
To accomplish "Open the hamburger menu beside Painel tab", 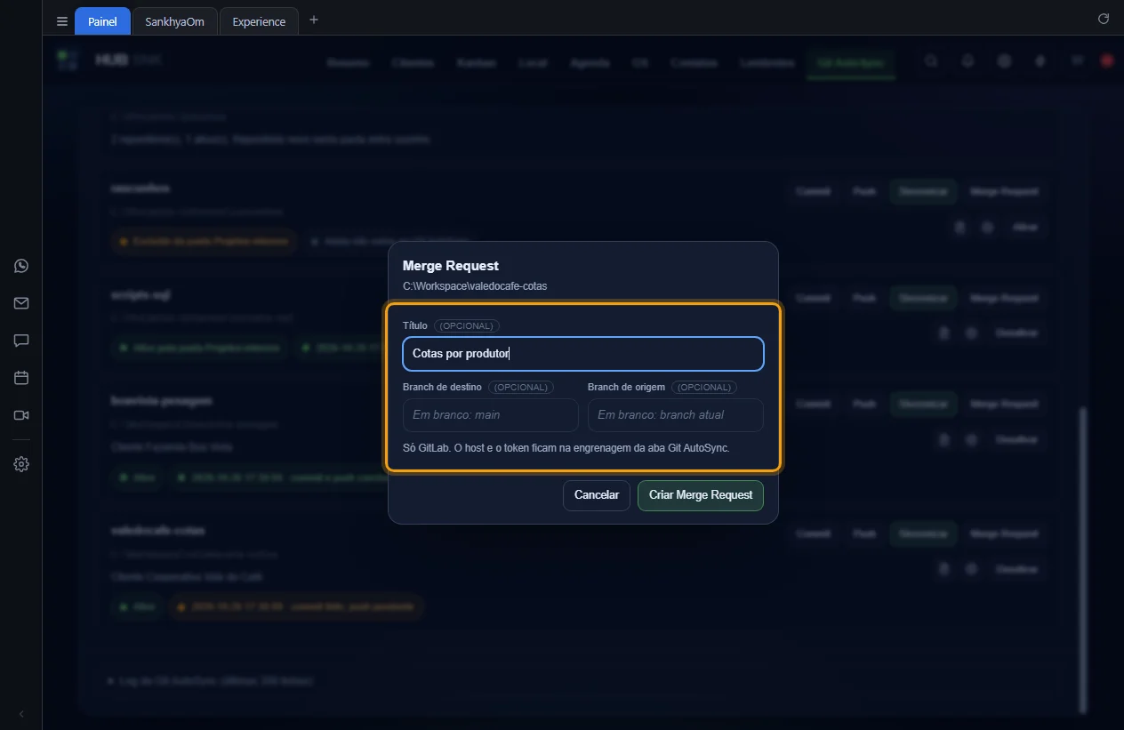I will point(62,21).
